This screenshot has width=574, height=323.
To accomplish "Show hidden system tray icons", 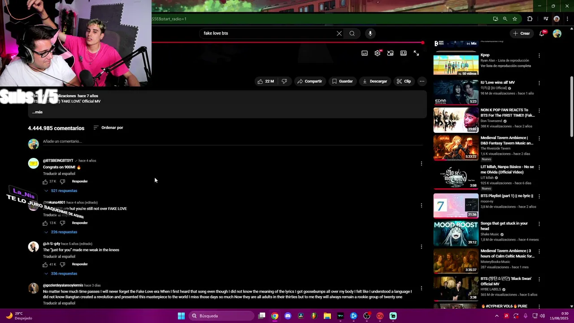I will pos(496,316).
